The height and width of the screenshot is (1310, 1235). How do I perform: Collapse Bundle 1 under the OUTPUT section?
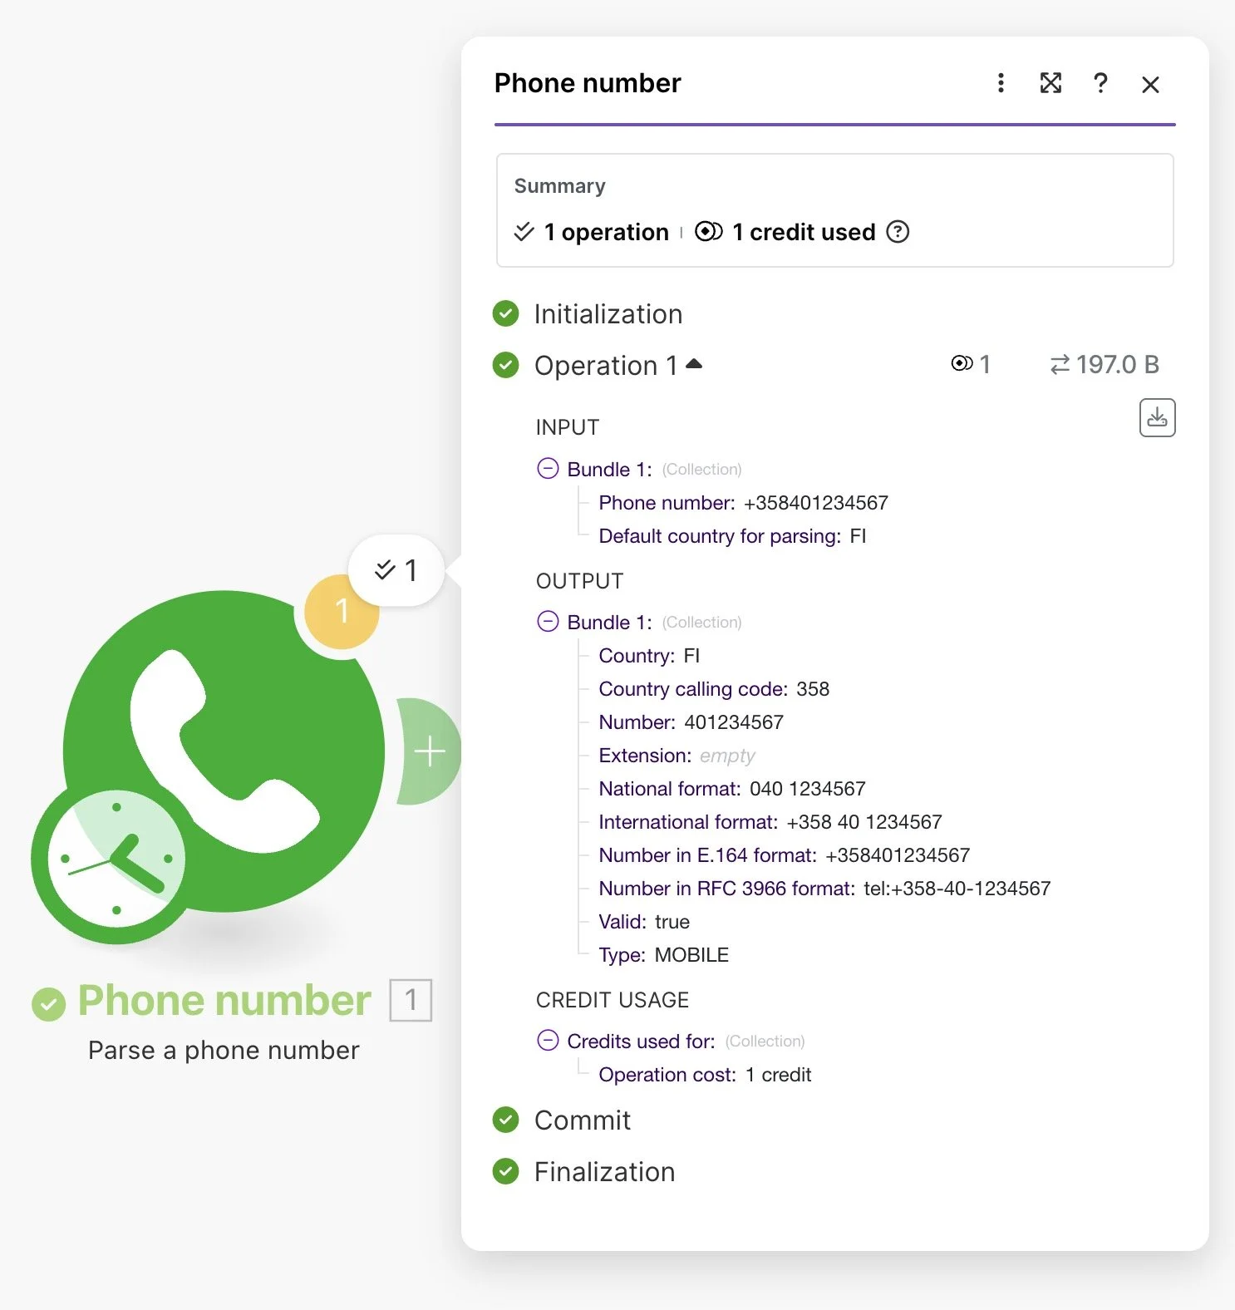tap(548, 622)
